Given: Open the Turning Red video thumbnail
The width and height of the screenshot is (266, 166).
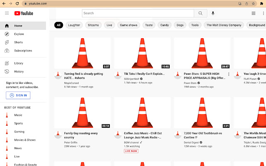Looking at the screenshot, I should (x=82, y=53).
